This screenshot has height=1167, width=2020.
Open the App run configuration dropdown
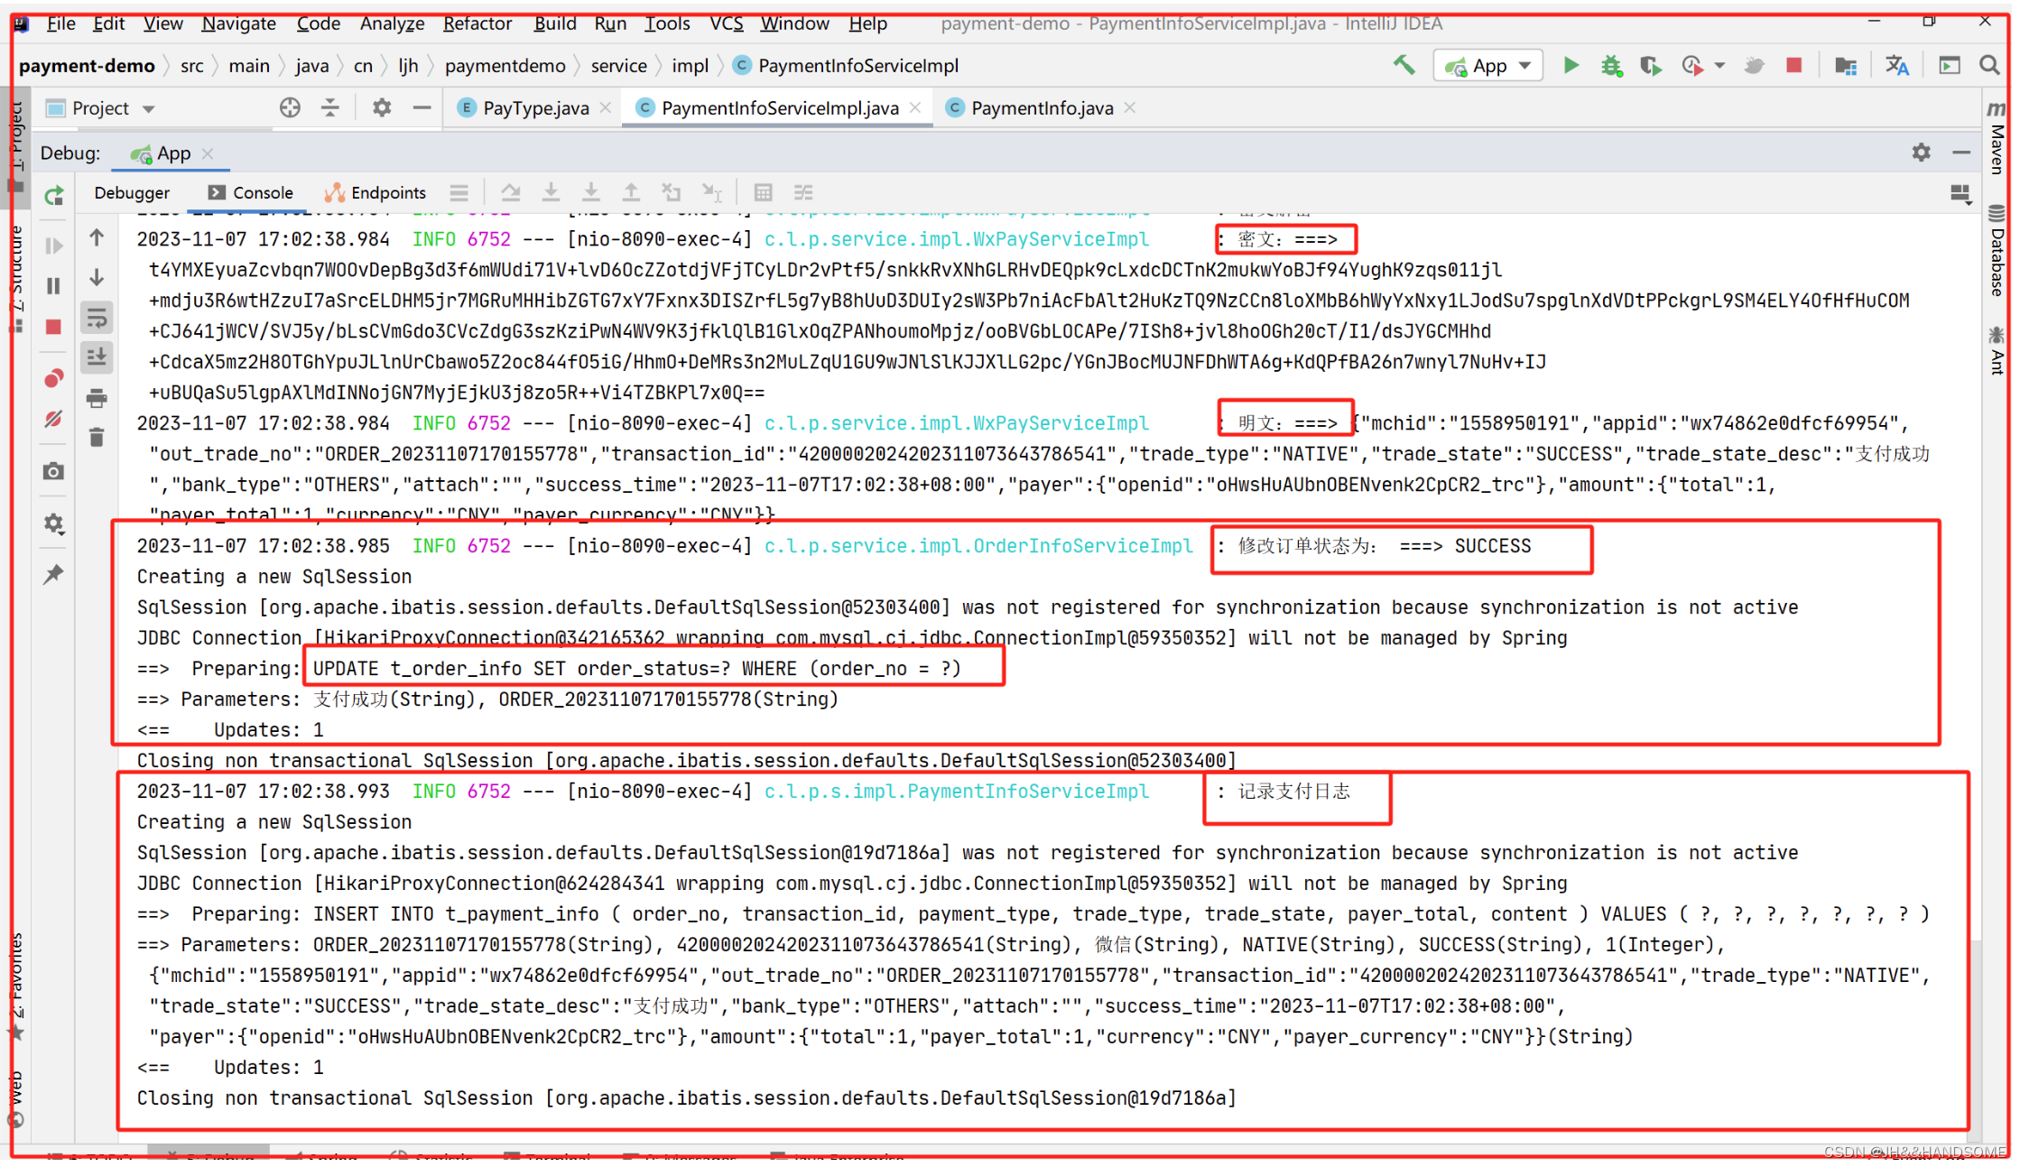pyautogui.click(x=1524, y=65)
